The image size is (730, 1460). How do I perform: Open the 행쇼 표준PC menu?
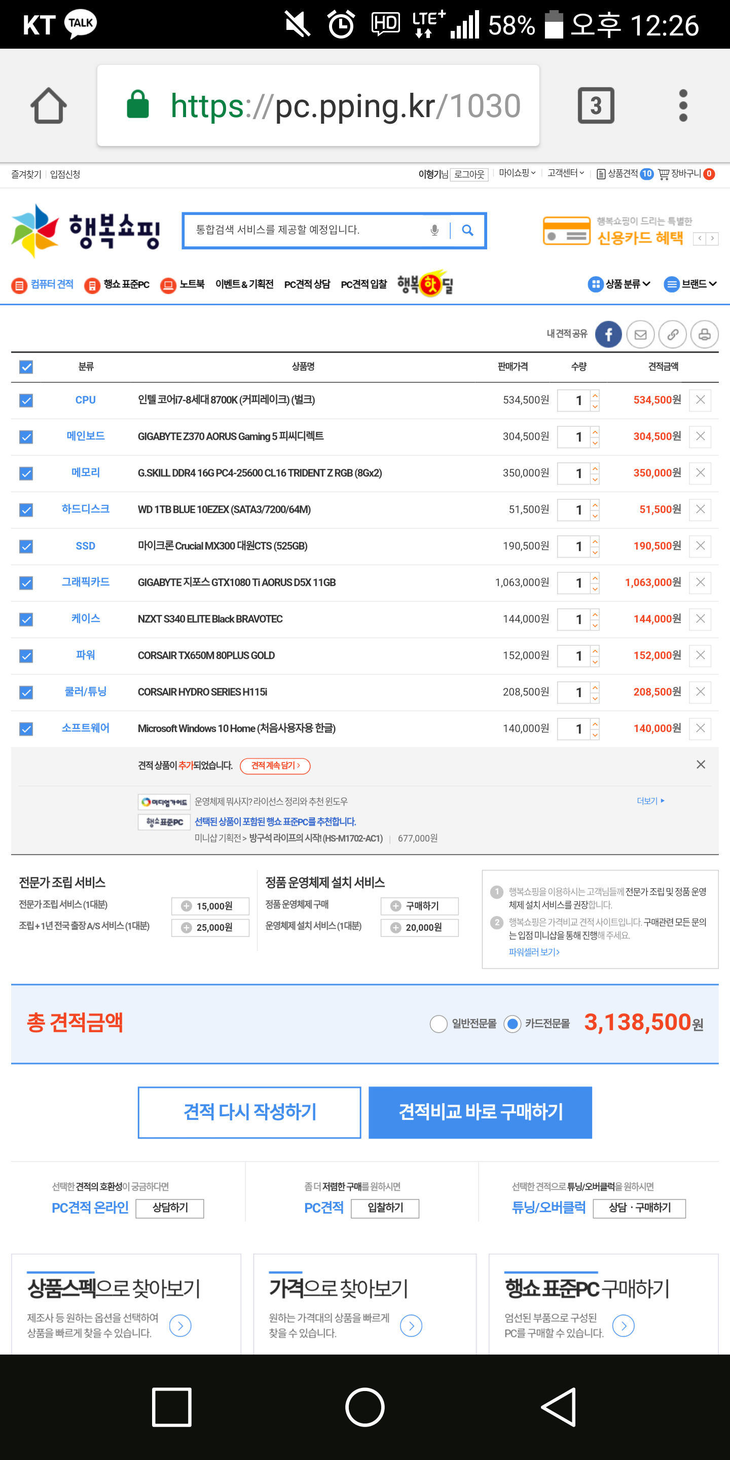coord(117,284)
